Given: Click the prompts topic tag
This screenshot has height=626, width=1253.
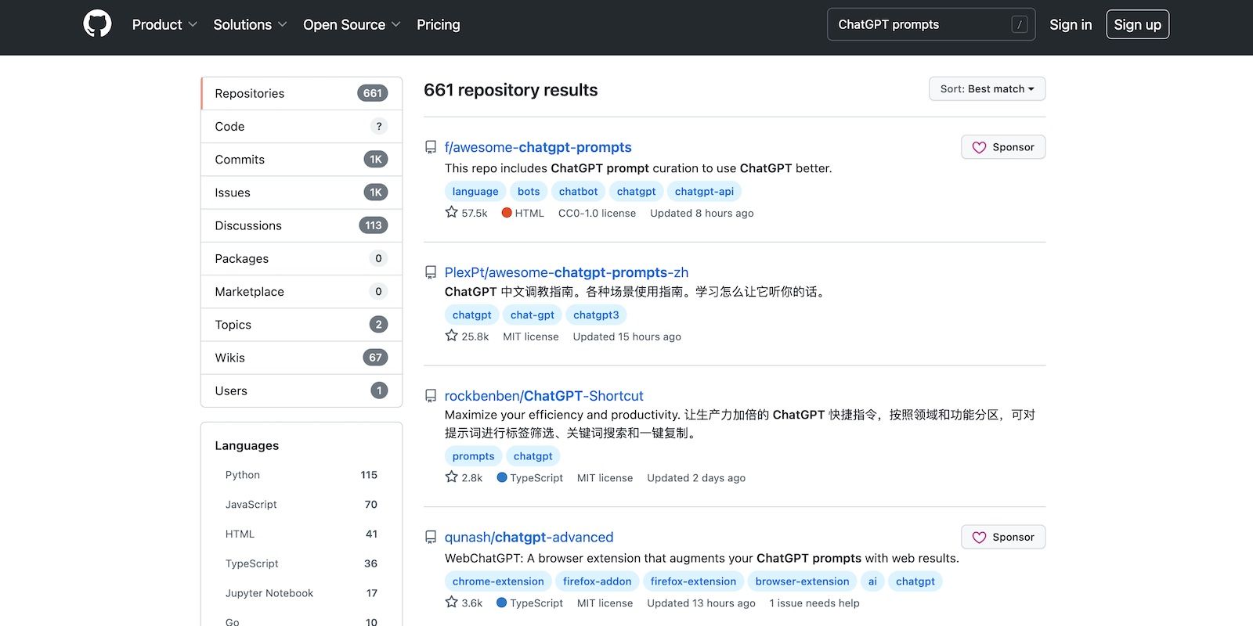Looking at the screenshot, I should click(x=473, y=456).
